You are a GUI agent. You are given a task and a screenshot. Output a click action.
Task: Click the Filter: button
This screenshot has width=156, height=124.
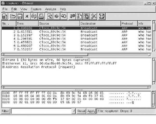tap(5, 111)
